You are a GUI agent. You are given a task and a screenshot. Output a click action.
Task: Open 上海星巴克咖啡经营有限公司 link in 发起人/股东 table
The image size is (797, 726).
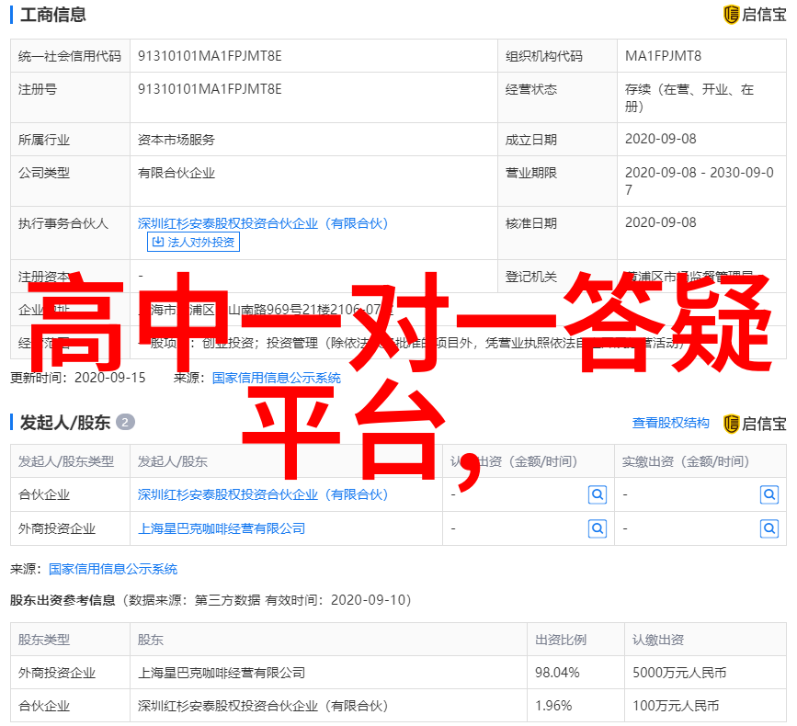click(222, 528)
